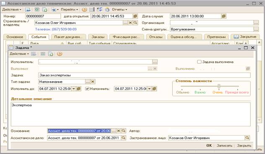The image size is (265, 154).
Task: Click the first save icon in main toolbar
Action: (x=28, y=10)
